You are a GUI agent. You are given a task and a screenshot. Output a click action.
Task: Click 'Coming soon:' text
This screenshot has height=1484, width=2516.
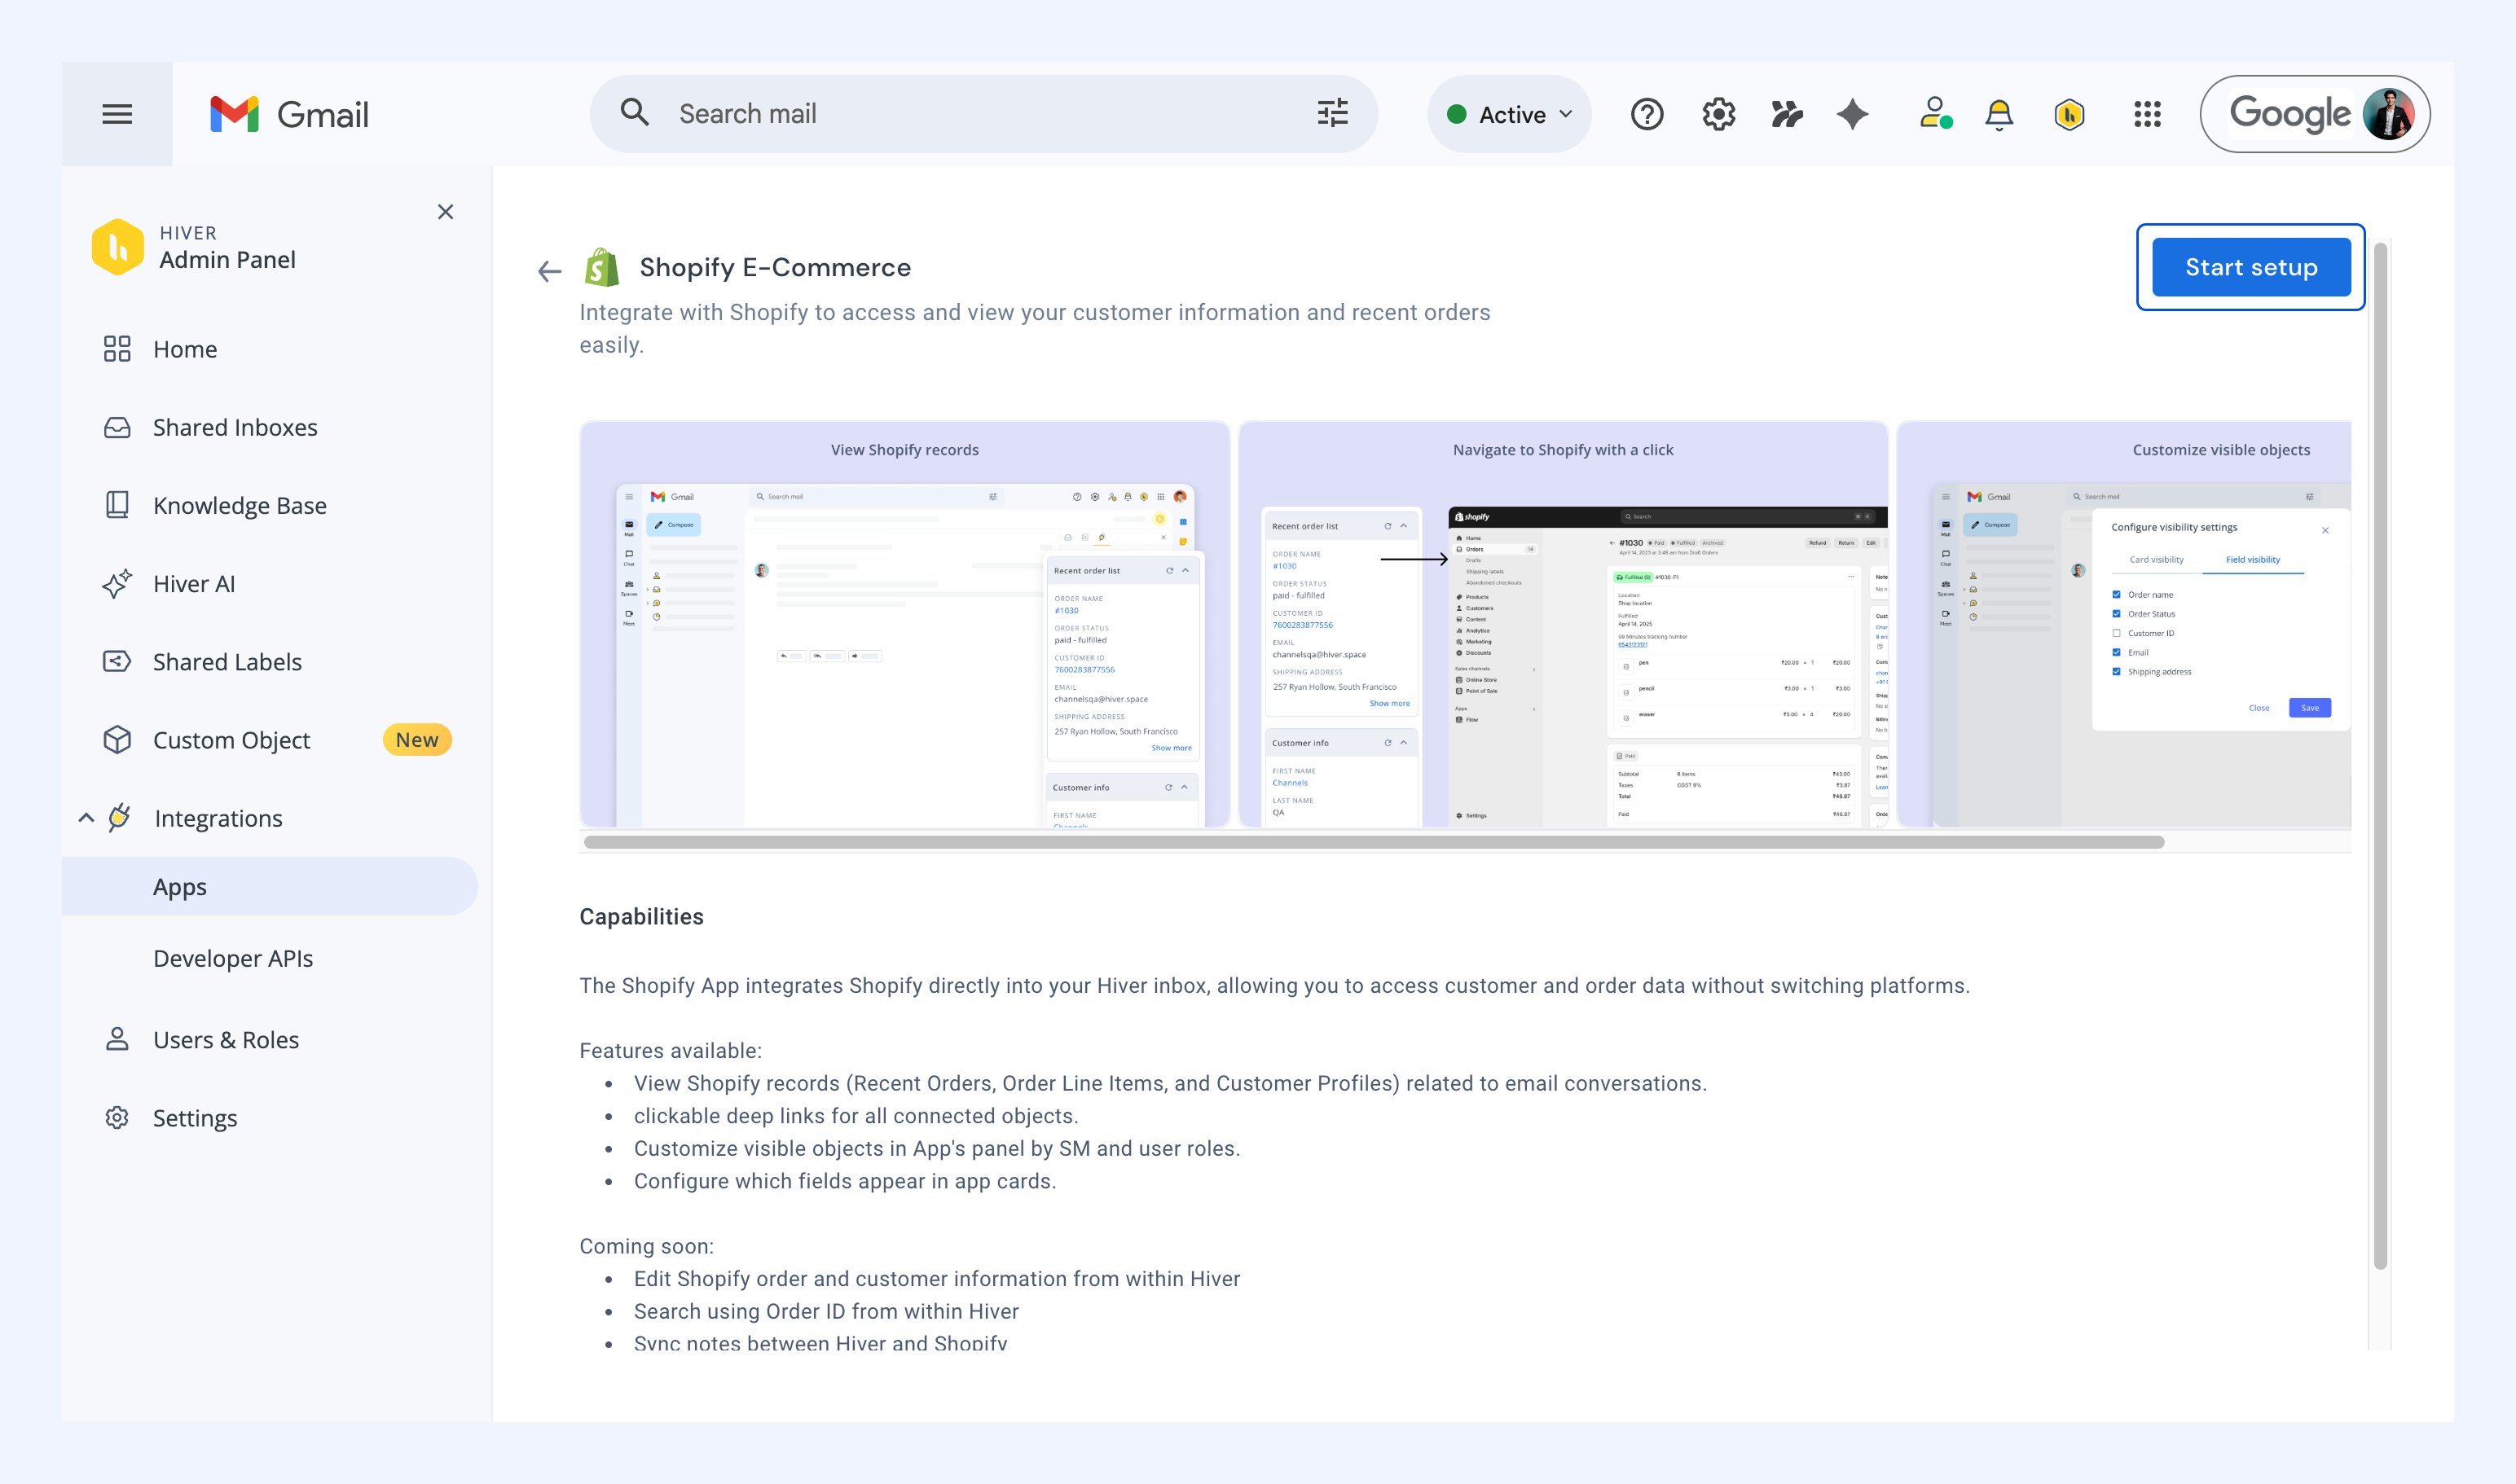(x=646, y=1247)
